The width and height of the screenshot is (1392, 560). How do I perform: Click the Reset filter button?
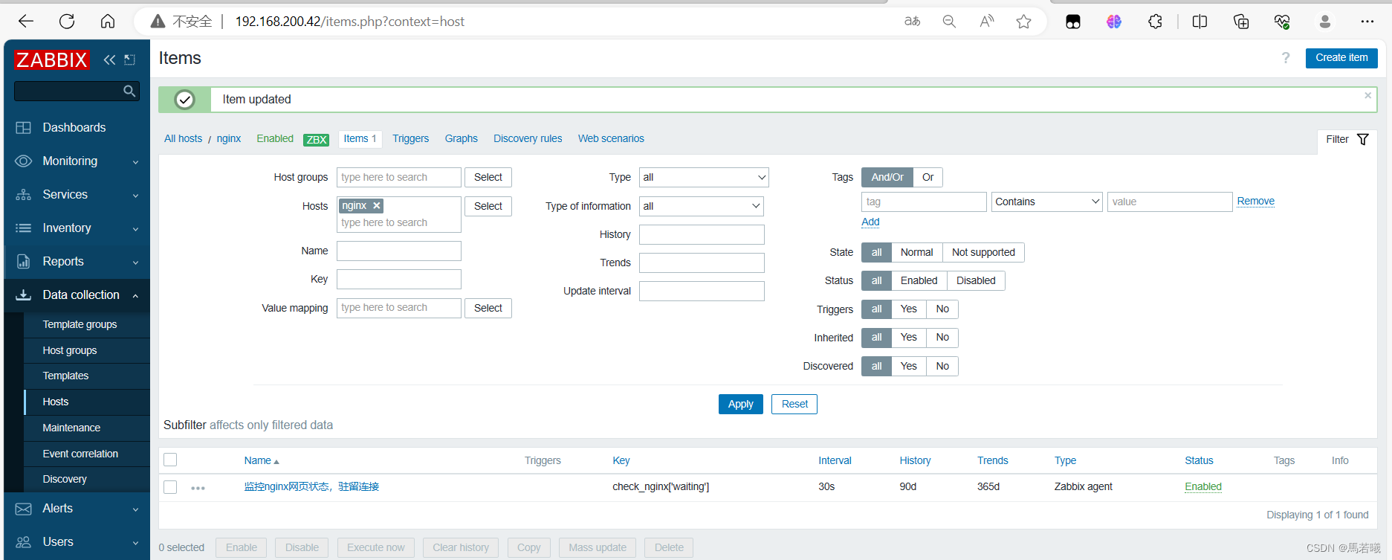[794, 404]
